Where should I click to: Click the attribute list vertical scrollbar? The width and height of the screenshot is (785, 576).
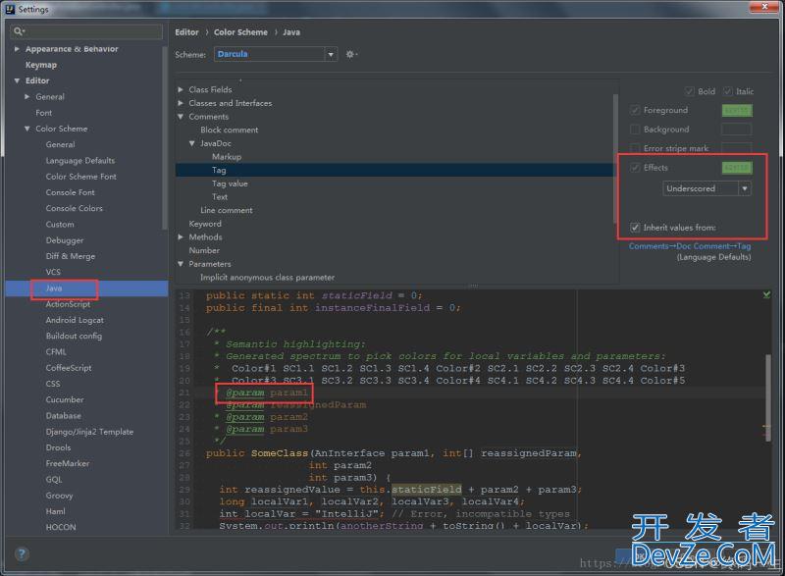coord(615,158)
